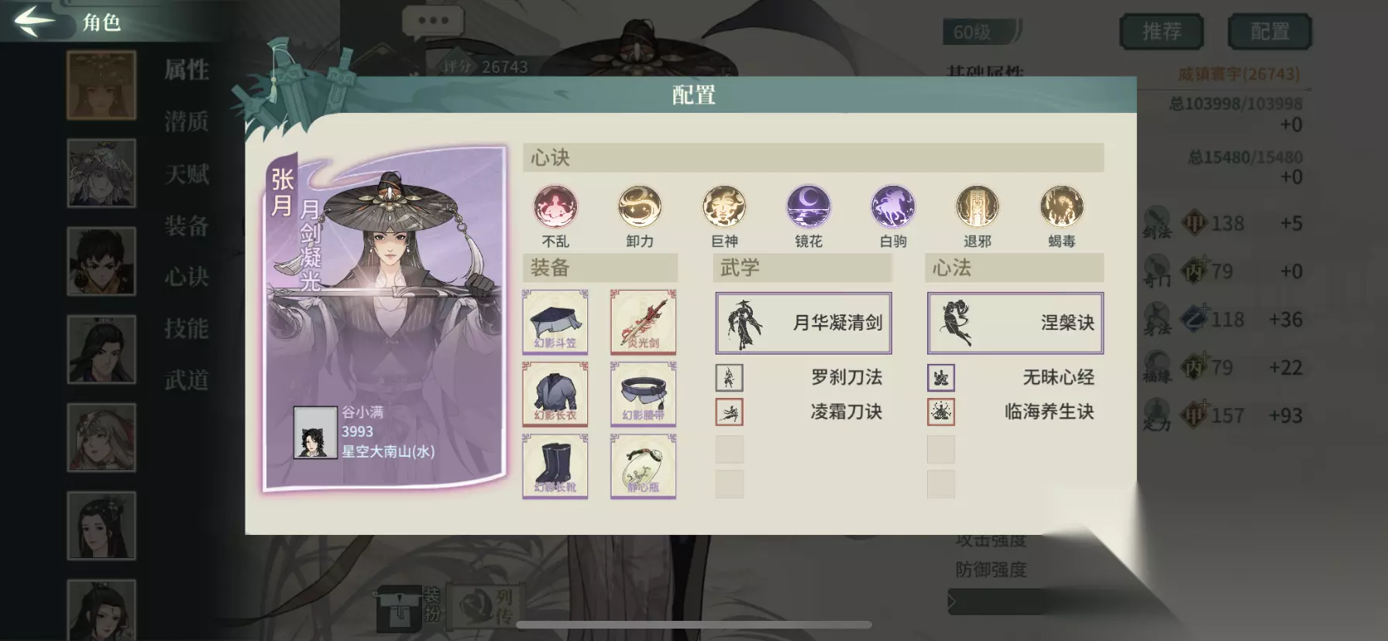Screen dimensions: 1388x641
Task: Open the 静心瓶 accessory slot
Action: tap(643, 466)
